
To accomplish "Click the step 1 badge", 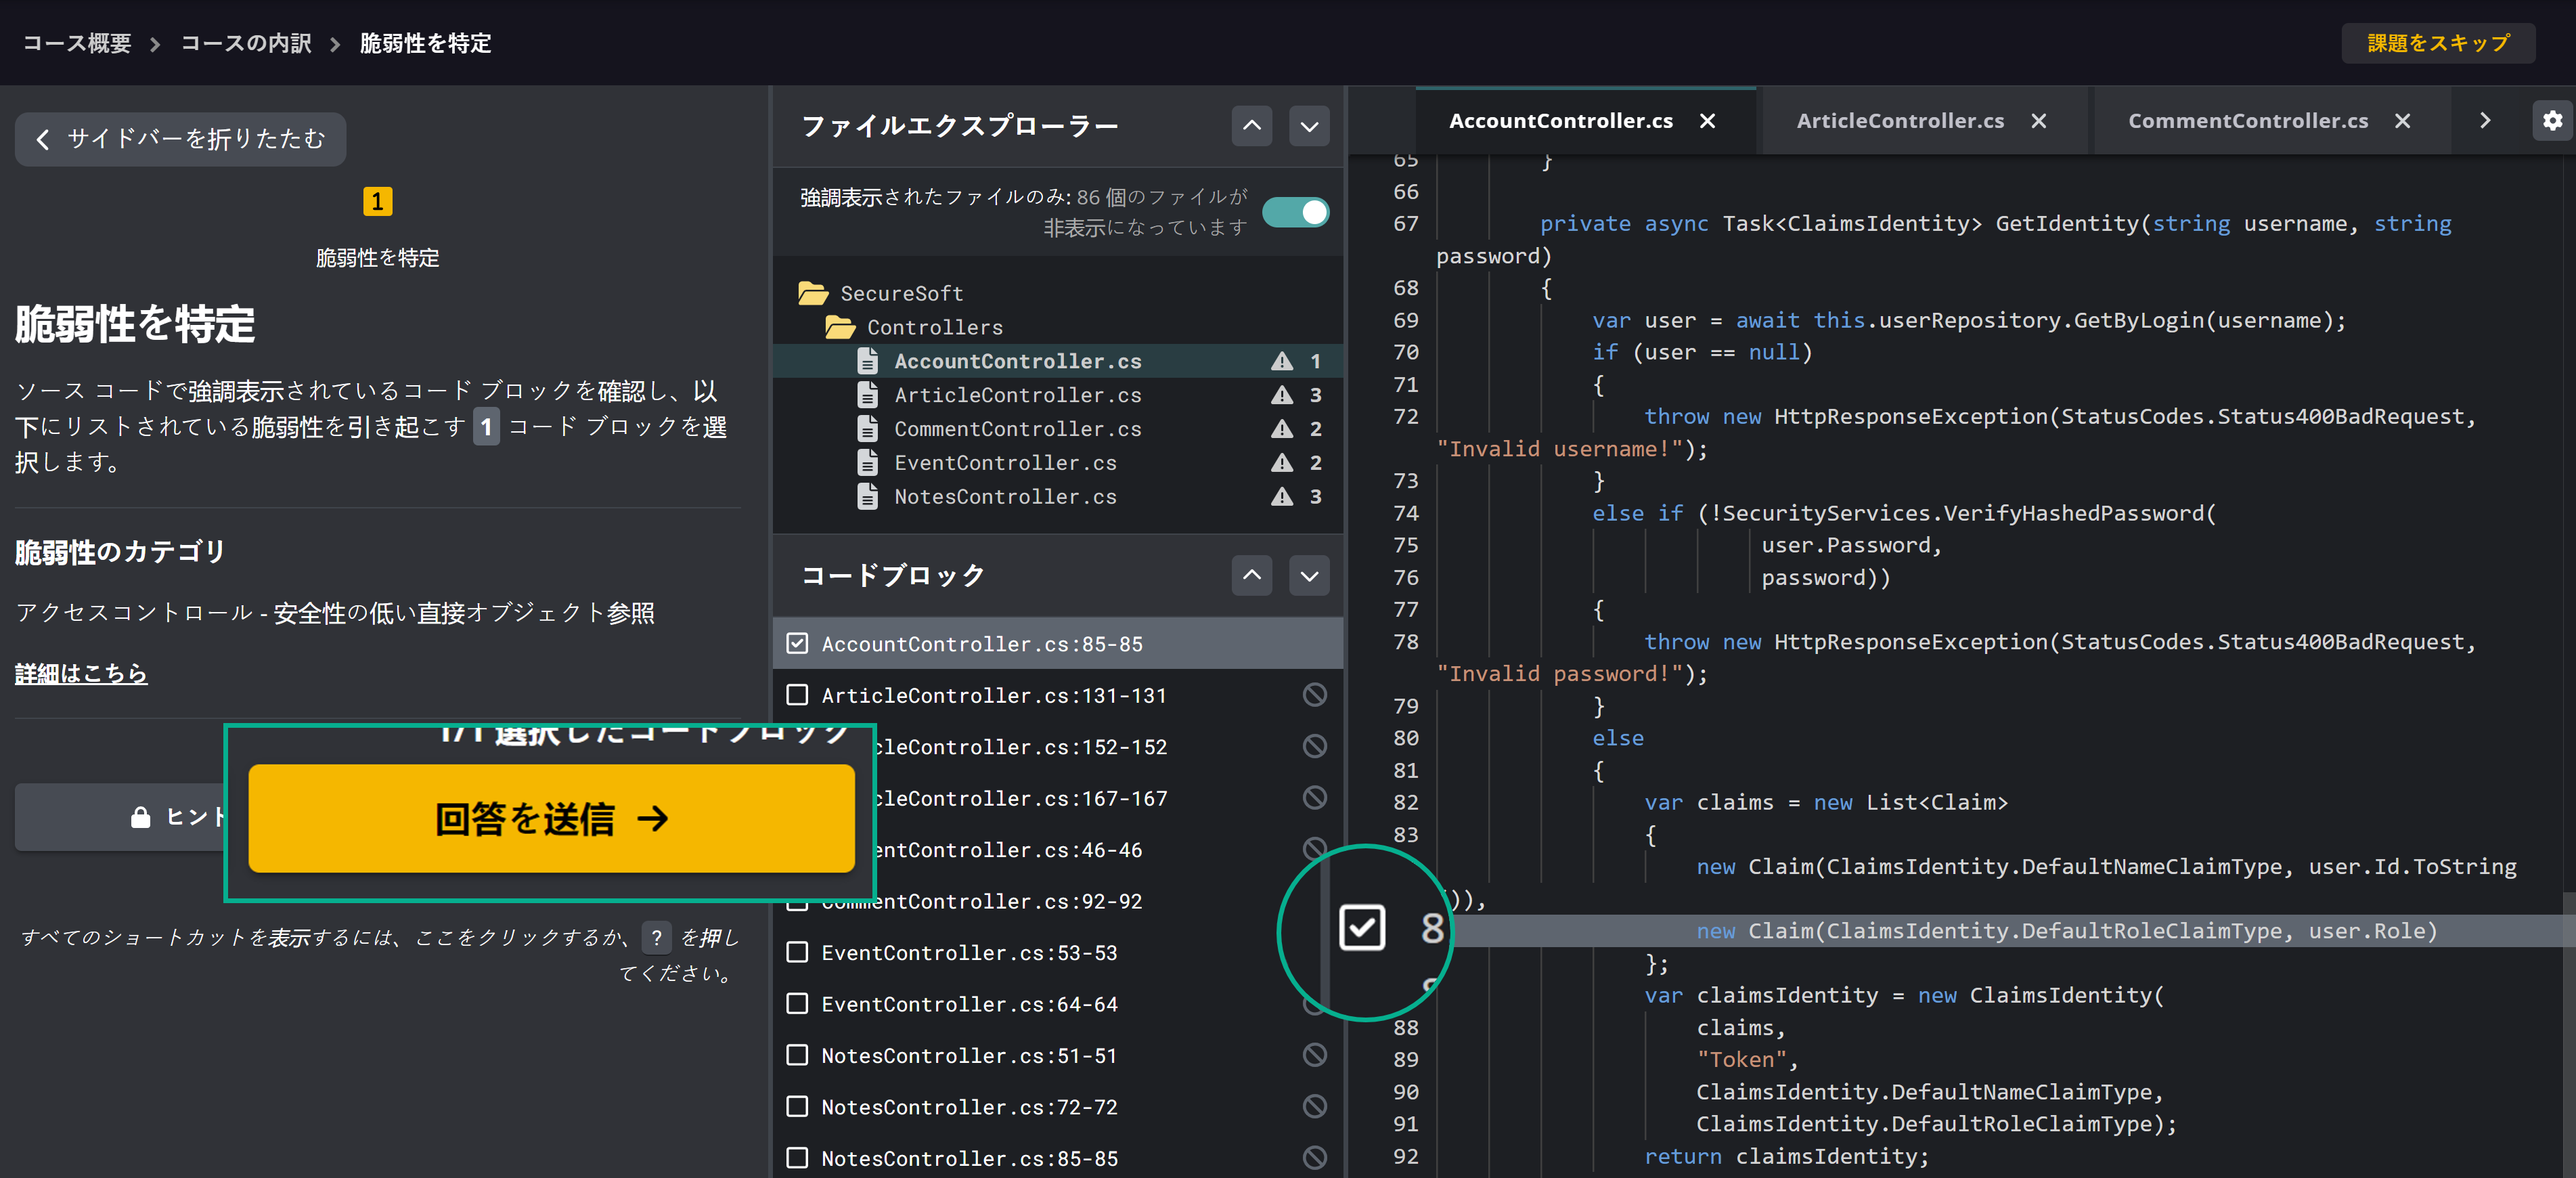I will (377, 201).
